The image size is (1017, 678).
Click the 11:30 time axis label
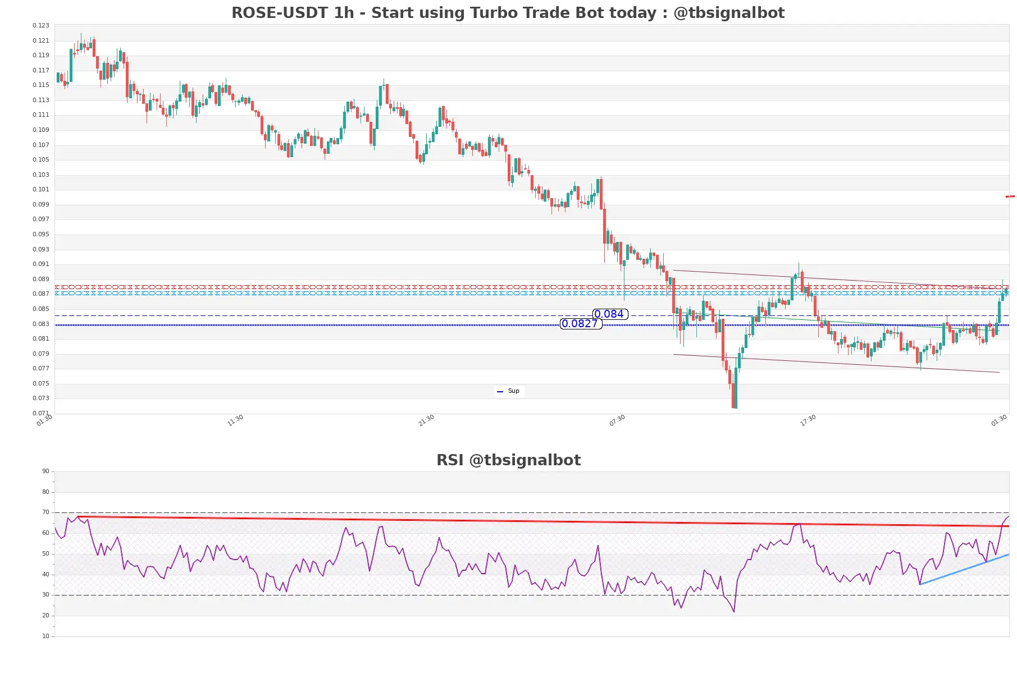click(235, 420)
